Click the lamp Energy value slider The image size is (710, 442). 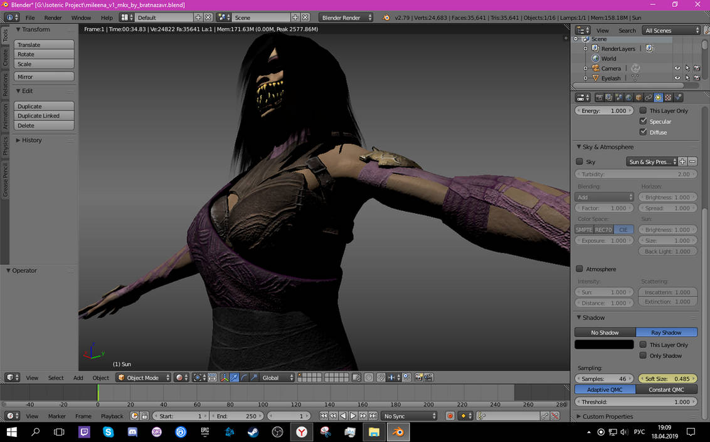[604, 111]
